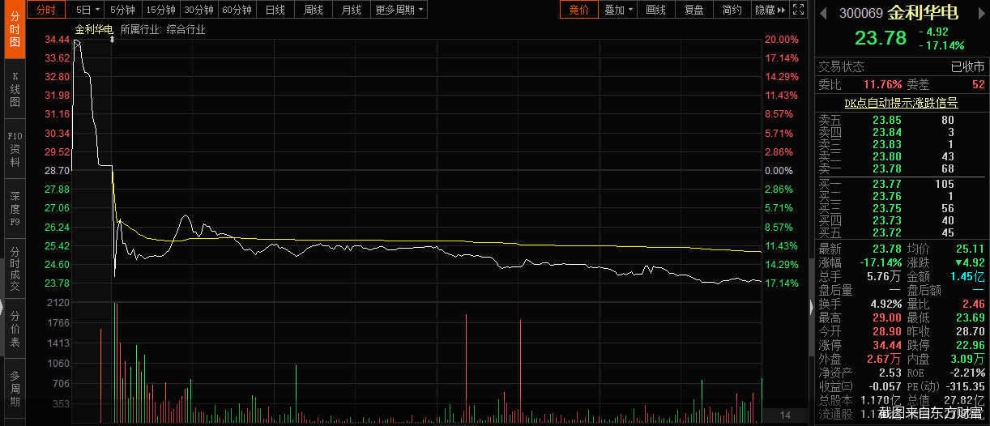This screenshot has height=426, width=990.
Task: Click the 复盘 replay button
Action: [x=693, y=10]
